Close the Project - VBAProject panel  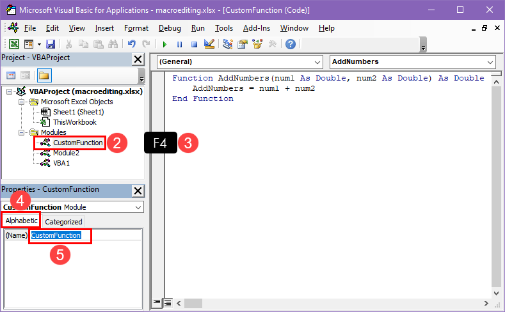point(138,59)
